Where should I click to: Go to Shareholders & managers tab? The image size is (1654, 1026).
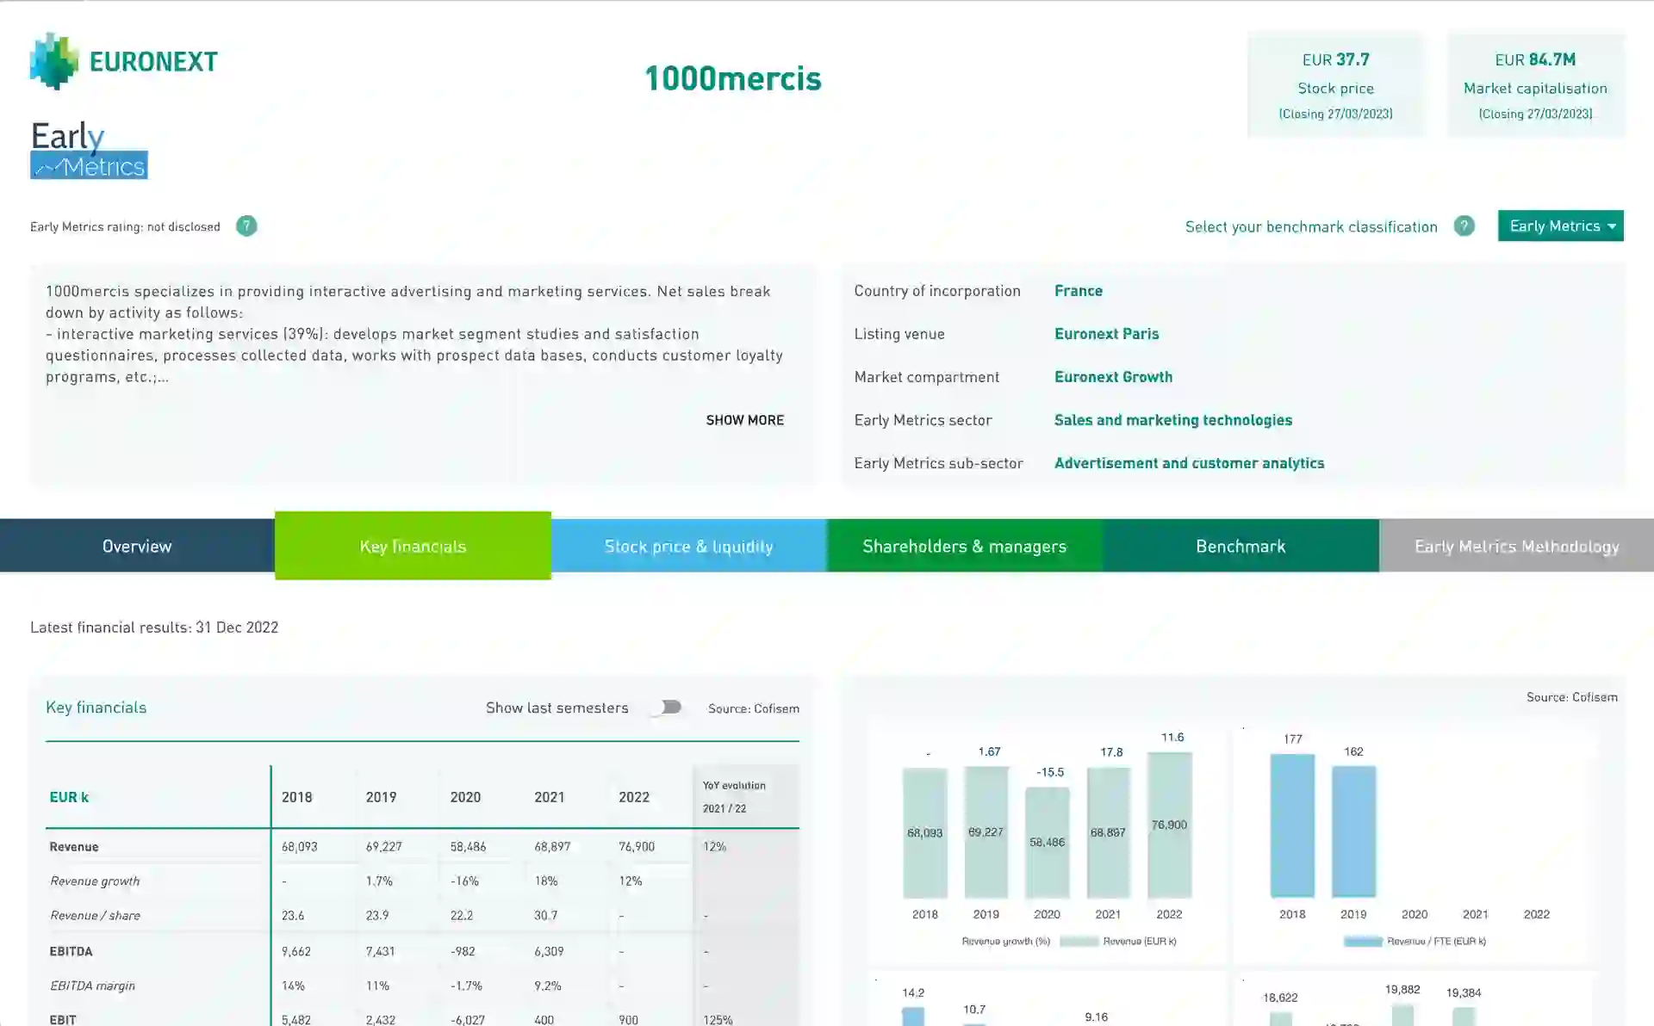(964, 546)
